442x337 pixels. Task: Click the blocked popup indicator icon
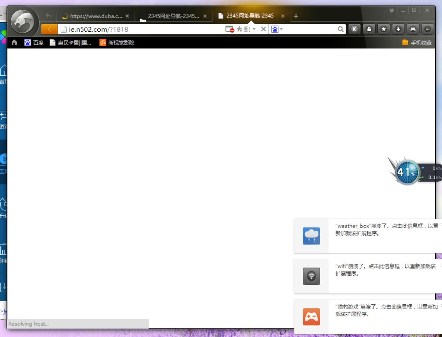point(229,29)
